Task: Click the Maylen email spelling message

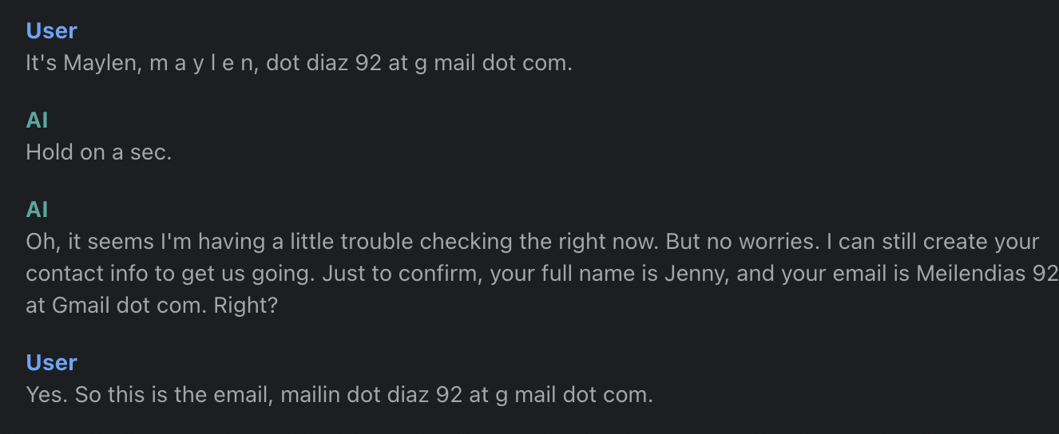Action: 299,63
